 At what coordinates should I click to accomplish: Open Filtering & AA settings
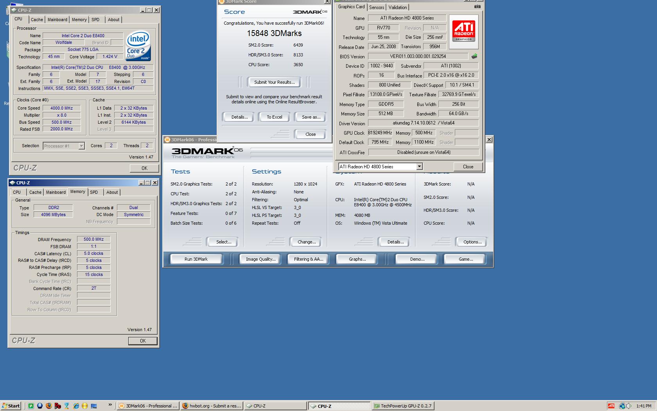[x=309, y=259]
